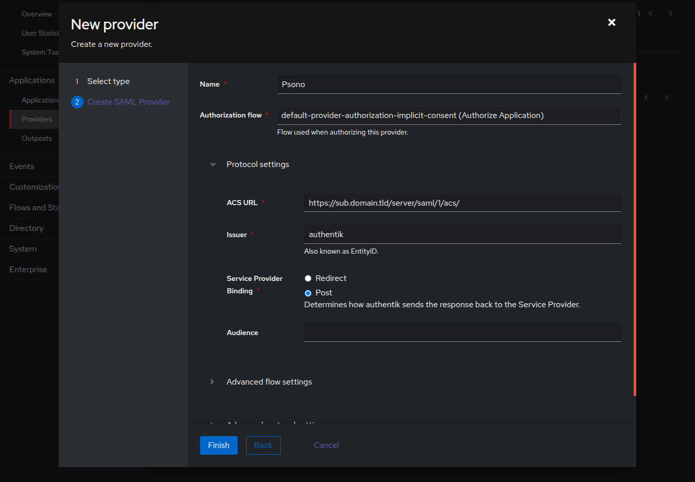Click the 'Create a new provider.' subtitle
Image resolution: width=695 pixels, height=482 pixels.
112,44
